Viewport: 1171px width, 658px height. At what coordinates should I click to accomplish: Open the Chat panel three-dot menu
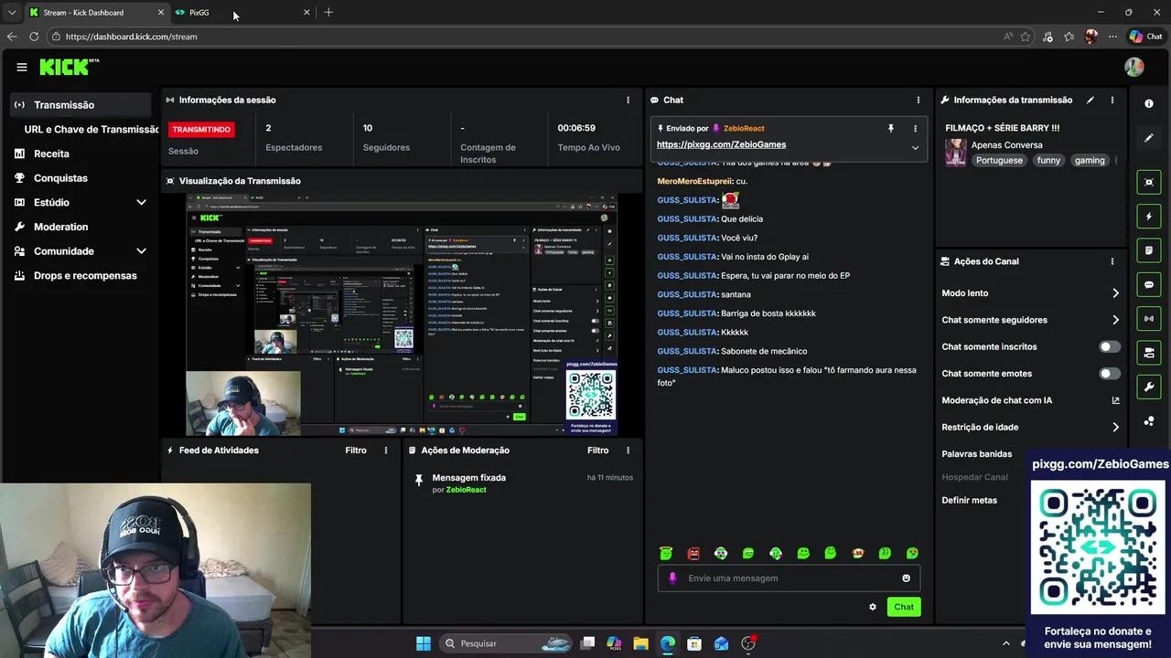coord(919,100)
